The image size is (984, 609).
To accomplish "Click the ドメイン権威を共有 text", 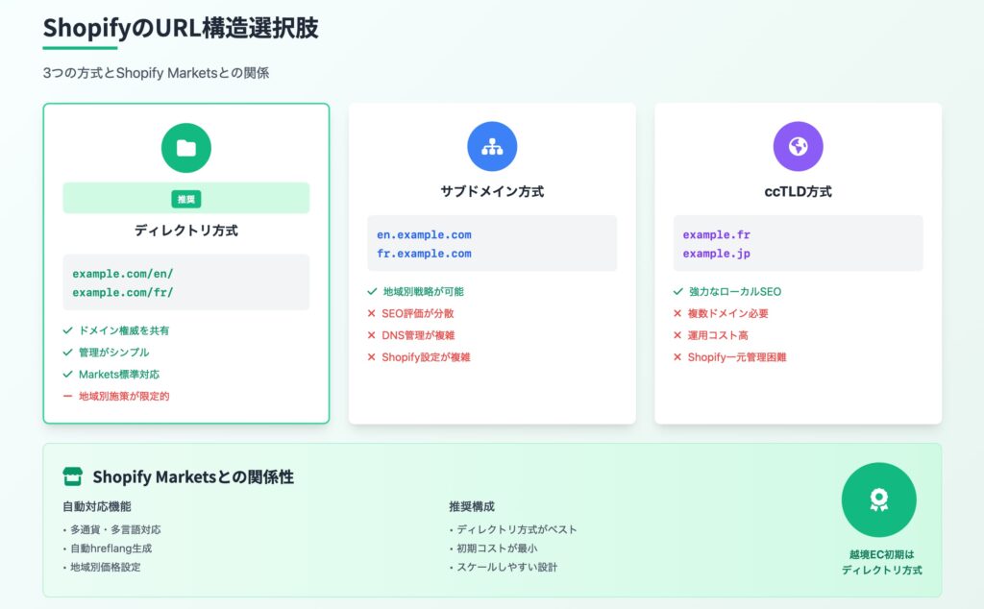I will pos(124,330).
